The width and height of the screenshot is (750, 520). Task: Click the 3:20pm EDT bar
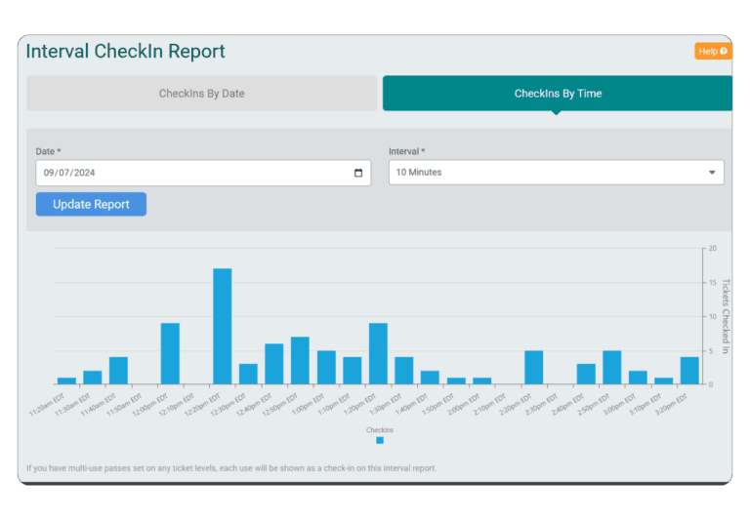[689, 371]
